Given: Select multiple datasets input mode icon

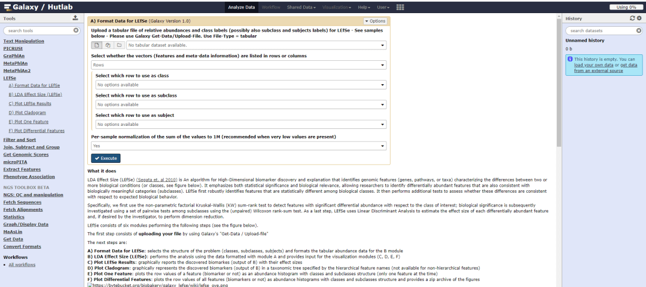Looking at the screenshot, I should coord(108,45).
